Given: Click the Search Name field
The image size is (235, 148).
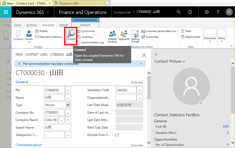Looking at the screenshot, I should (58, 127).
